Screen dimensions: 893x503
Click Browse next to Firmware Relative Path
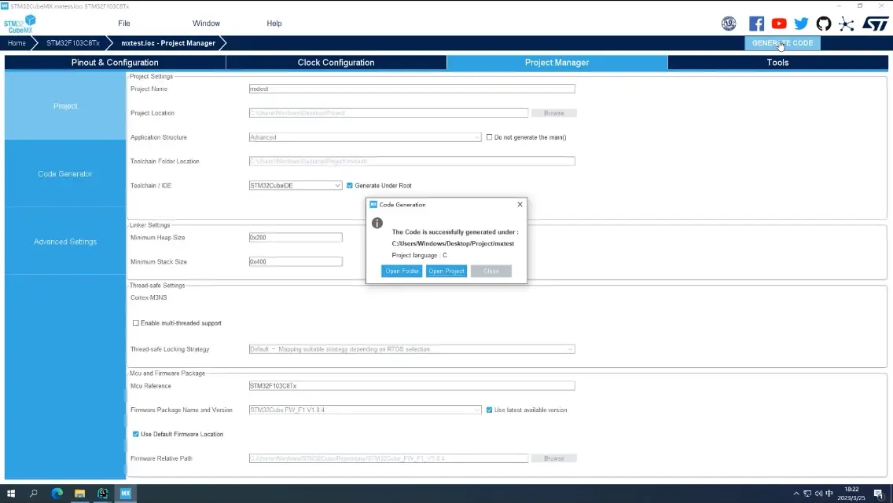click(x=553, y=458)
